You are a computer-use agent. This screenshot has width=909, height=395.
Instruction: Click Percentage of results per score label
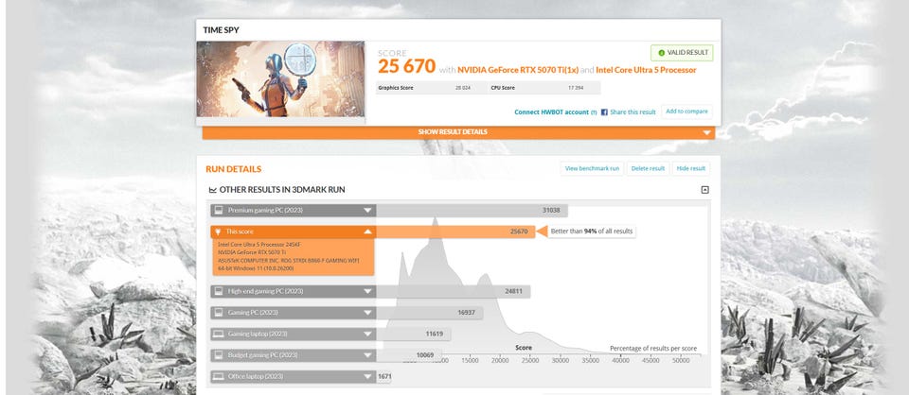(x=653, y=349)
